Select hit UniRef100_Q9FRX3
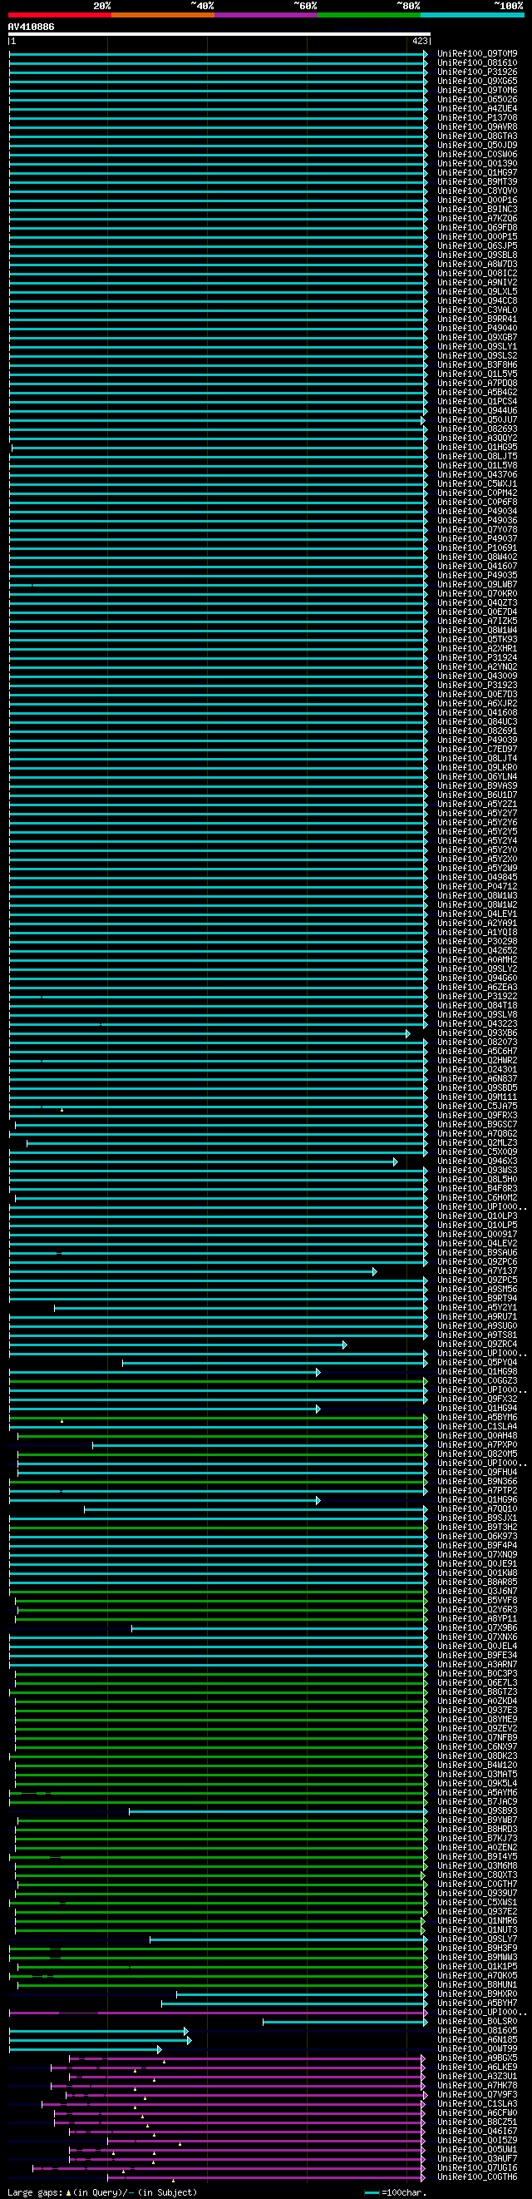The width and height of the screenshot is (532, 2199). (x=477, y=1116)
